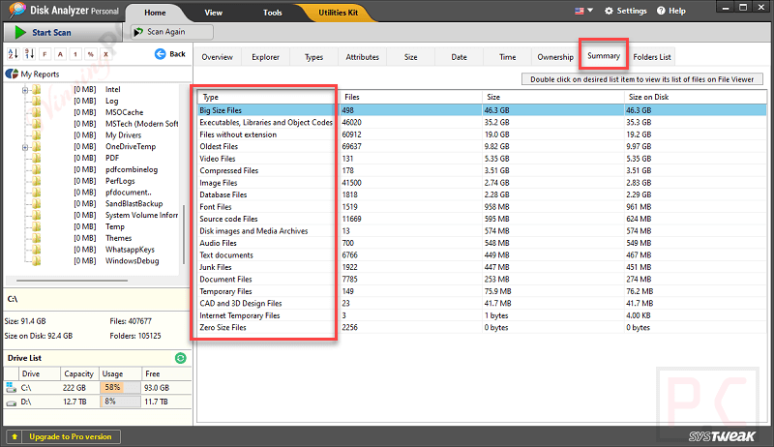The height and width of the screenshot is (447, 774).
Task: Switch to the Date tab
Action: click(459, 57)
